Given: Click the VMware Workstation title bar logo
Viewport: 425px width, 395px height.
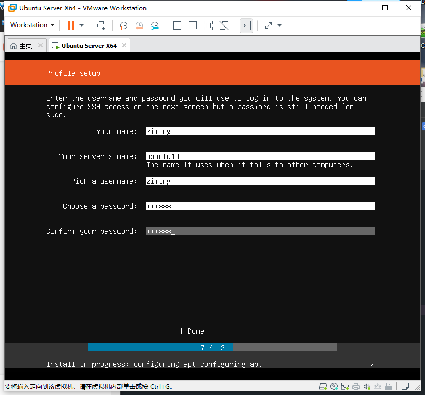Looking at the screenshot, I should click(12, 8).
